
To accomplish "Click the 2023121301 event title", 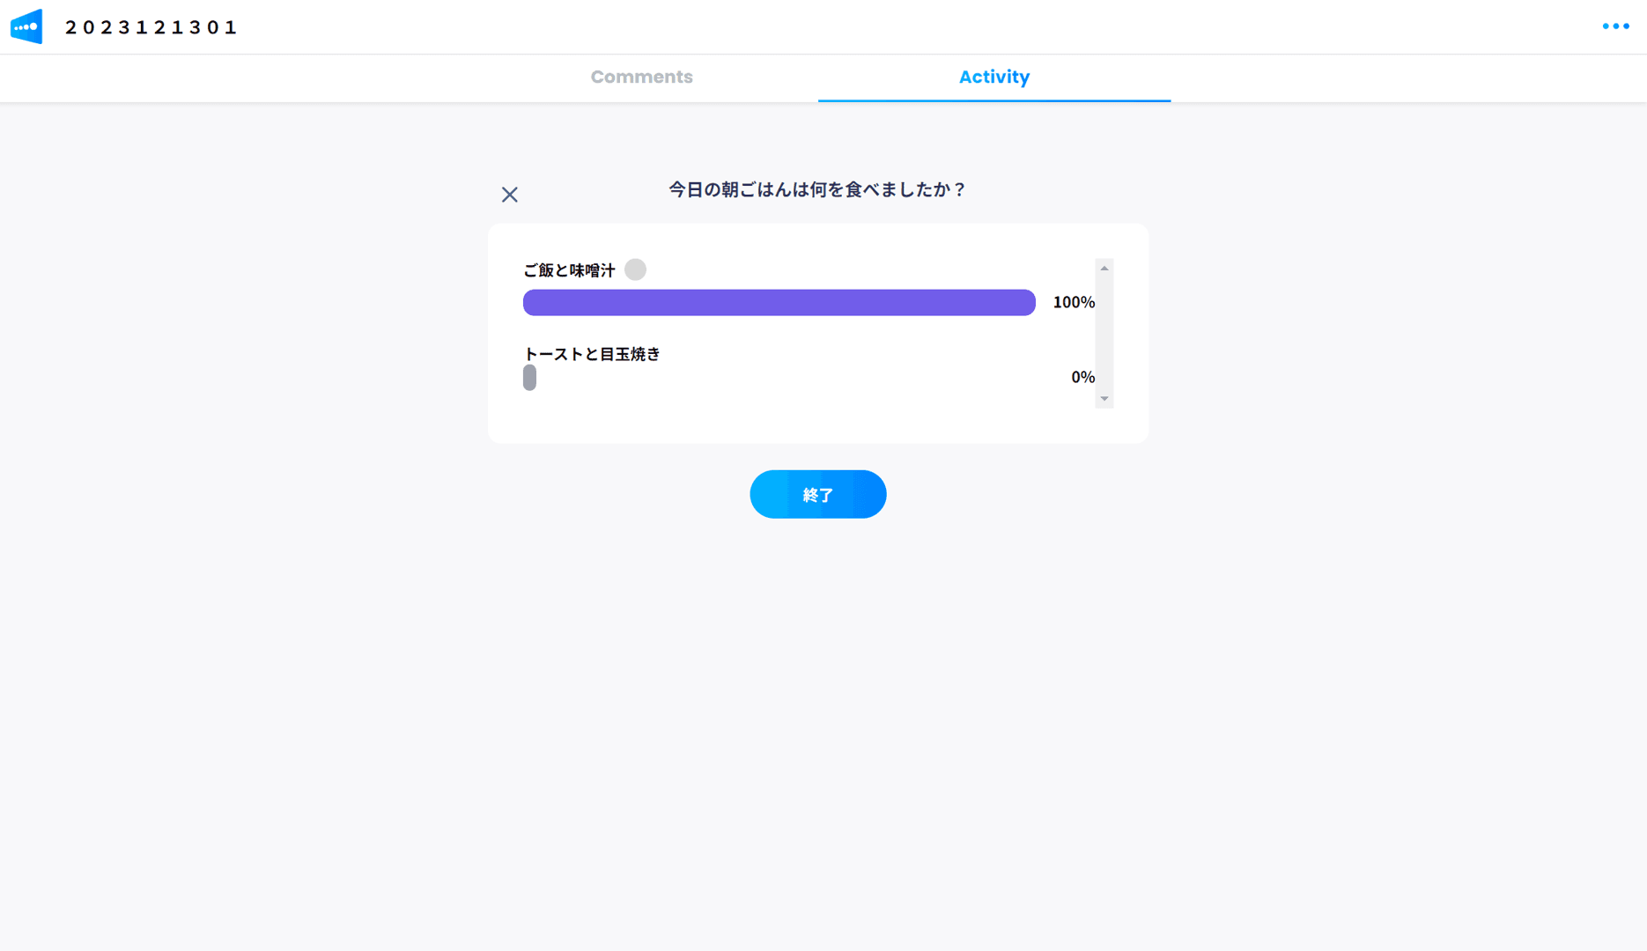I will click(x=151, y=27).
